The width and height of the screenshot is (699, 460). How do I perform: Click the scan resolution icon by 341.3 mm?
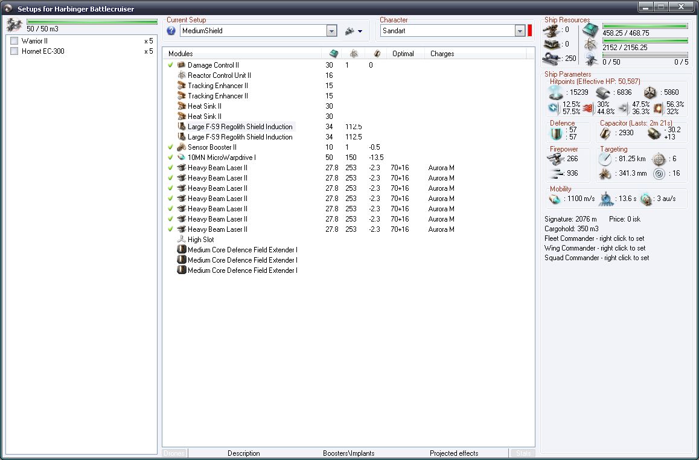(605, 174)
